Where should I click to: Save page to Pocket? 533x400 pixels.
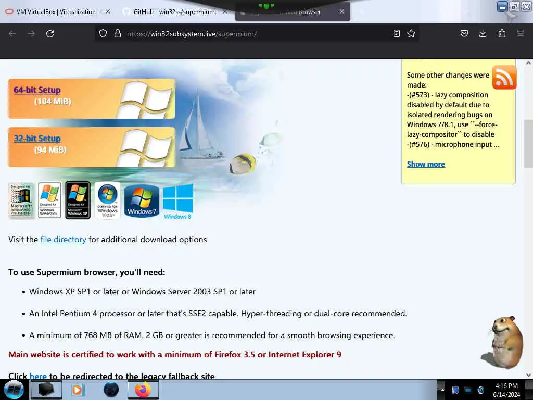(464, 33)
